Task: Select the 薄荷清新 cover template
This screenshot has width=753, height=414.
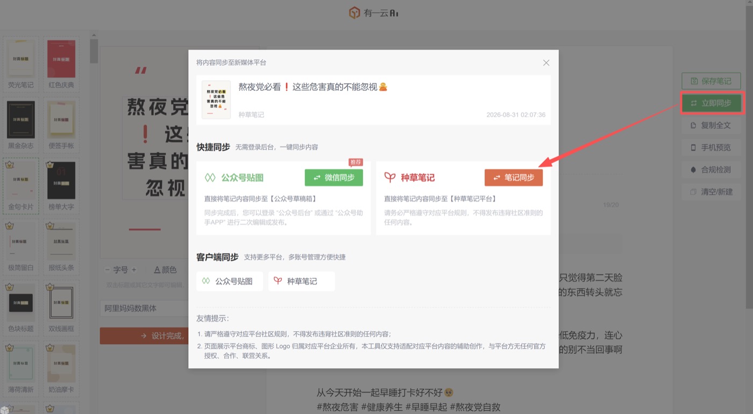Action: pyautogui.click(x=21, y=369)
